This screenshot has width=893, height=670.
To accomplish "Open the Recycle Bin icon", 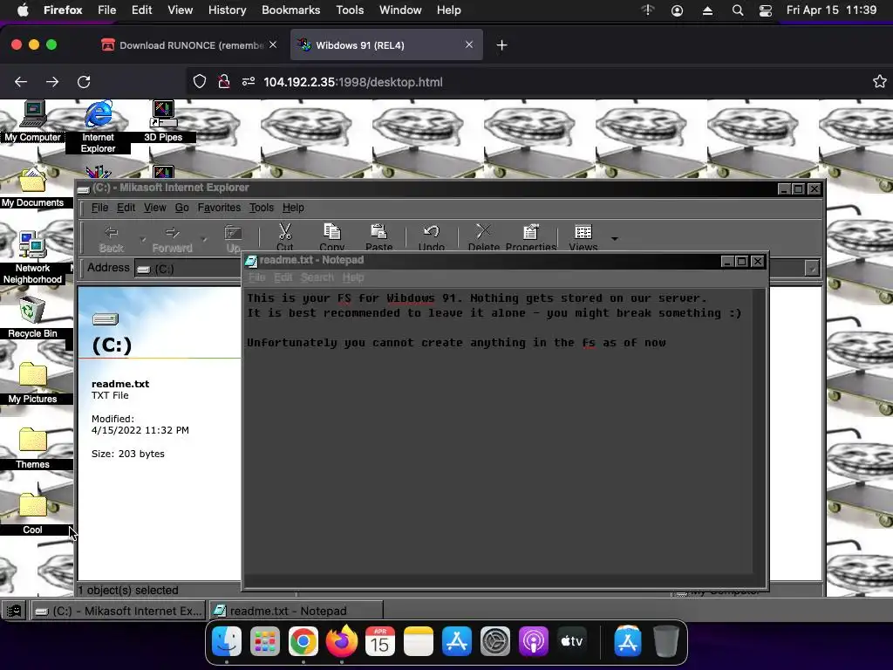I will 32,318.
